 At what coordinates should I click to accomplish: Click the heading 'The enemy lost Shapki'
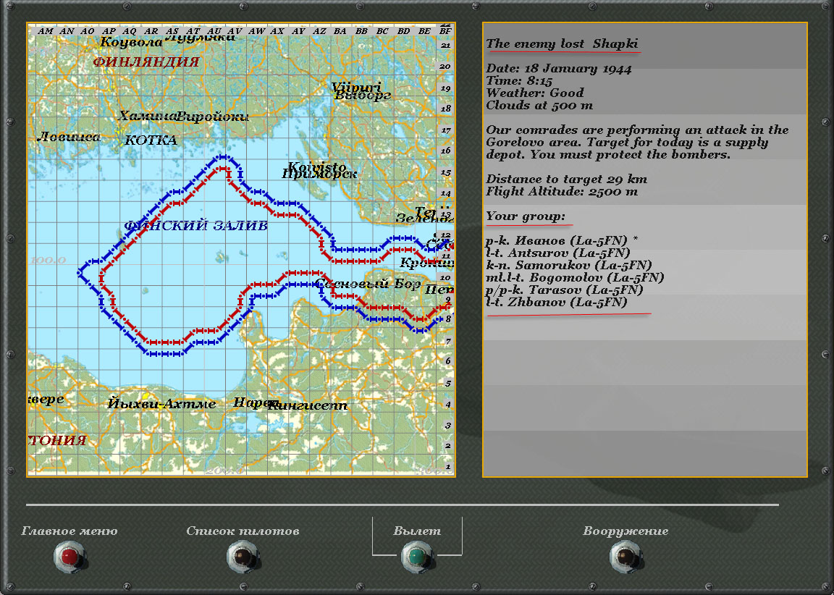click(563, 43)
